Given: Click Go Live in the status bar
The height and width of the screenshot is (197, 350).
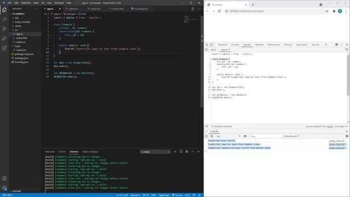Looking at the screenshot, I should tap(177, 195).
